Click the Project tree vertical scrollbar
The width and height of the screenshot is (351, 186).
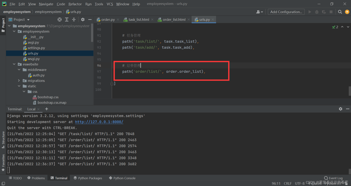coord(92,32)
